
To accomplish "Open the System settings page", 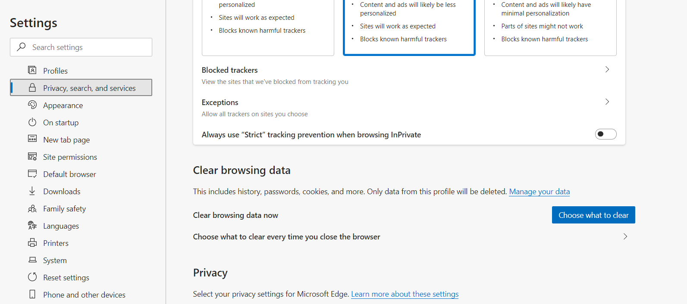I will (x=55, y=261).
